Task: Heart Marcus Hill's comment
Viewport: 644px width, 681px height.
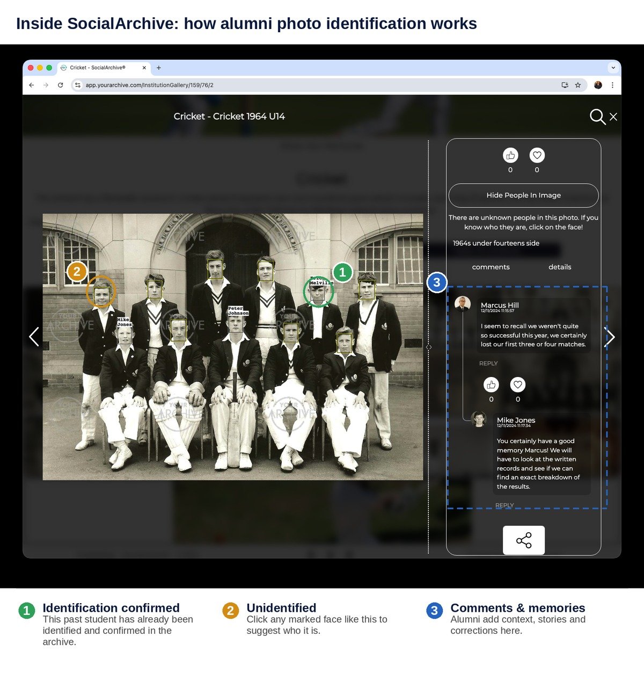Action: pyautogui.click(x=518, y=385)
